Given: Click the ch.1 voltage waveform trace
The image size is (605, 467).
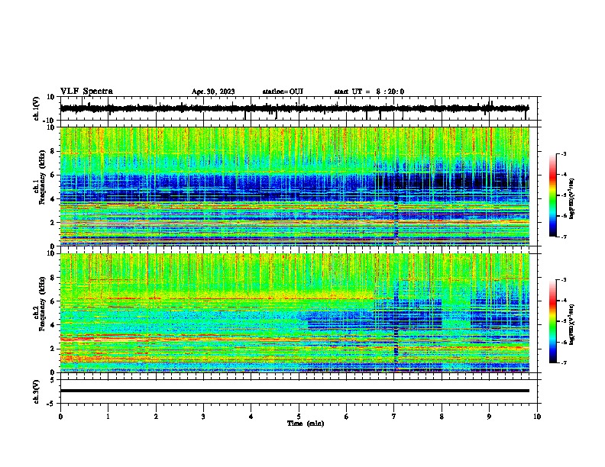Looking at the screenshot, I should (294, 108).
